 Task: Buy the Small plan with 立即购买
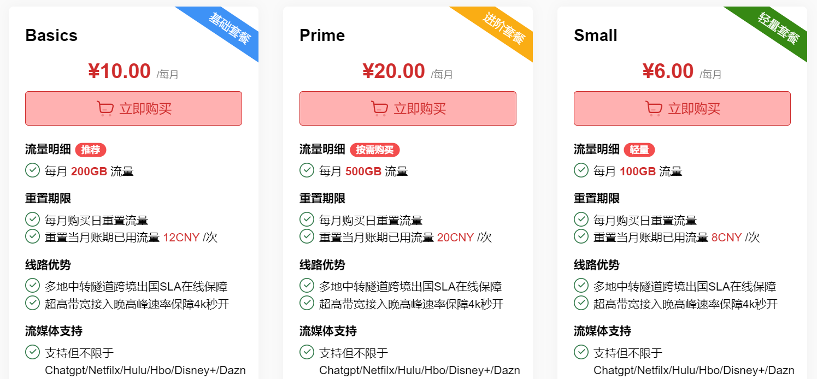tap(693, 109)
